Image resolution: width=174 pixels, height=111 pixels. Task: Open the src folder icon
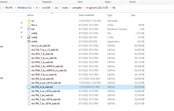tap(29, 21)
